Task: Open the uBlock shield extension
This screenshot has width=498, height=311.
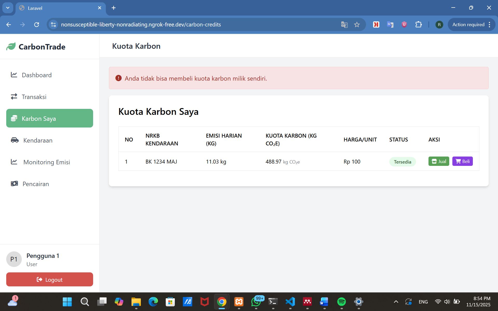Action: (404, 25)
